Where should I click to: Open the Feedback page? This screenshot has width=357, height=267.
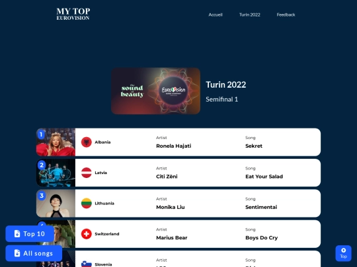[x=286, y=15]
